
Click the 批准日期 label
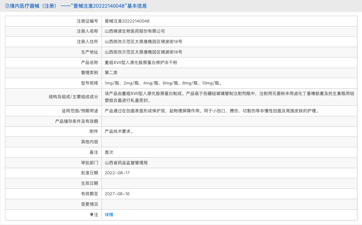tap(89, 173)
